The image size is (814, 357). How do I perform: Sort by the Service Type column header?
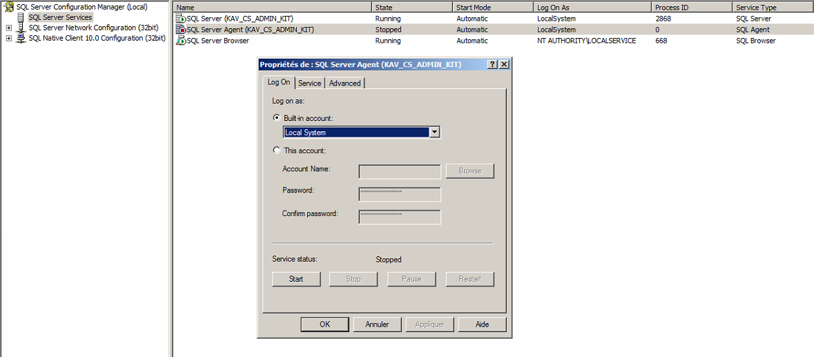click(773, 8)
